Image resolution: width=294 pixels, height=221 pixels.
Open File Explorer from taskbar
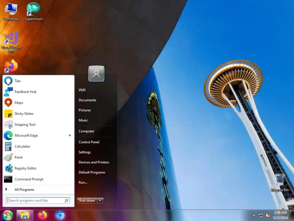pos(25,215)
